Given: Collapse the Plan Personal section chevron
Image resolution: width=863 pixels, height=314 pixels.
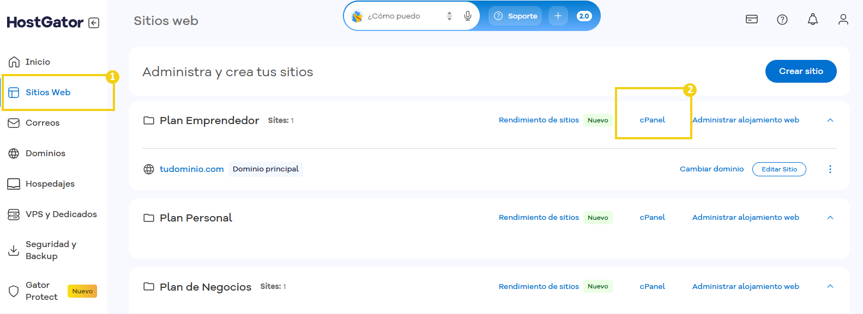Looking at the screenshot, I should point(830,218).
